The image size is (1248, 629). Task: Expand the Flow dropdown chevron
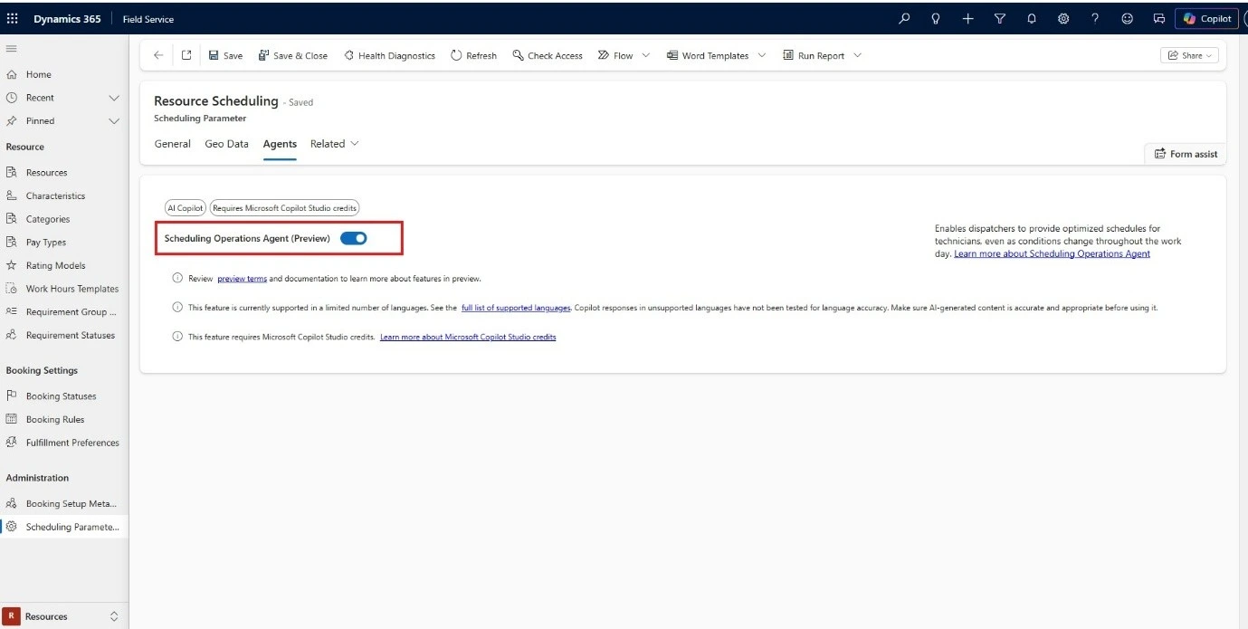645,55
